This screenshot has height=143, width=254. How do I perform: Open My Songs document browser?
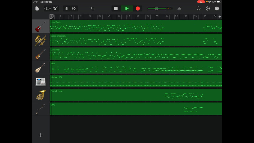tap(37, 8)
